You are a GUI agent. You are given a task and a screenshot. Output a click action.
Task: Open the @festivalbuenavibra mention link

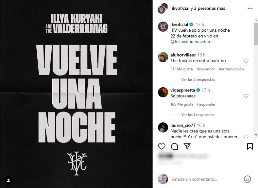pyautogui.click(x=190, y=42)
